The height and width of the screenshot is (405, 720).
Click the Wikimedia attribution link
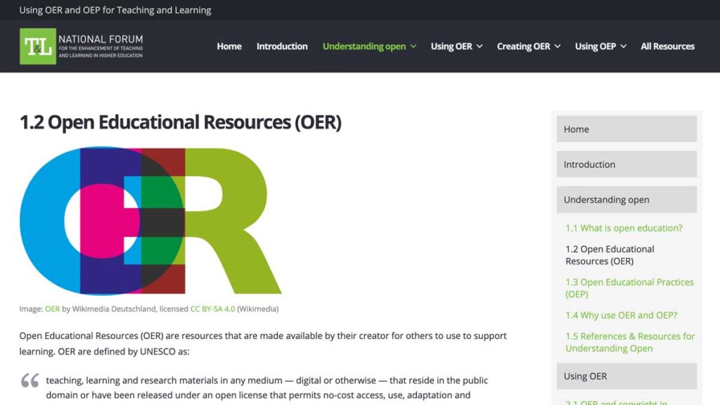point(259,309)
